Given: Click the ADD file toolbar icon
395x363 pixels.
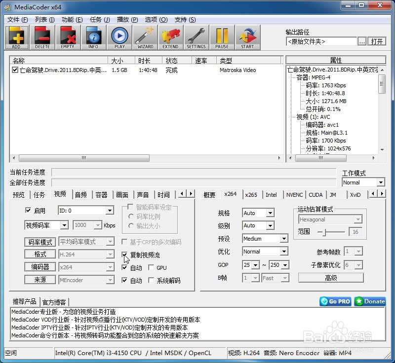Looking at the screenshot, I should point(17,37).
